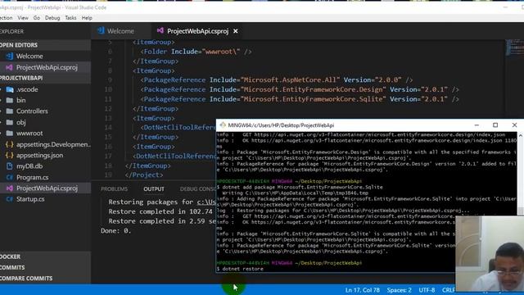The width and height of the screenshot is (524, 295).
Task: Click the Visual Studio icon on csproj tab
Action: [x=160, y=31]
